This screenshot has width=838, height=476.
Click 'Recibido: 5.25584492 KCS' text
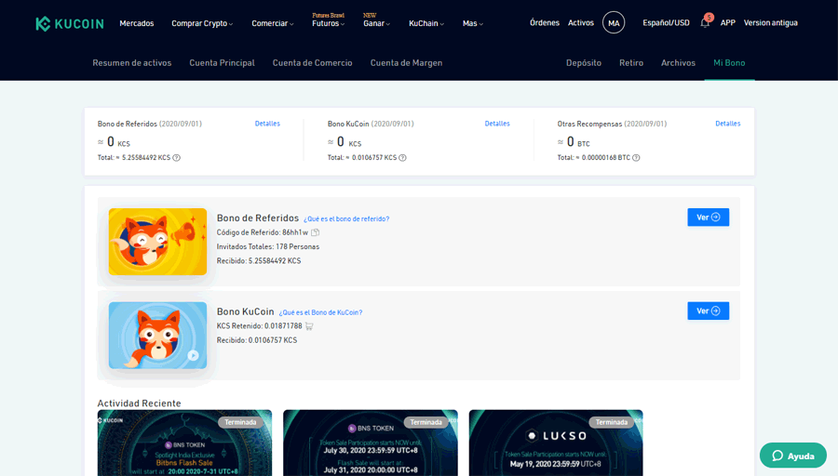click(259, 261)
